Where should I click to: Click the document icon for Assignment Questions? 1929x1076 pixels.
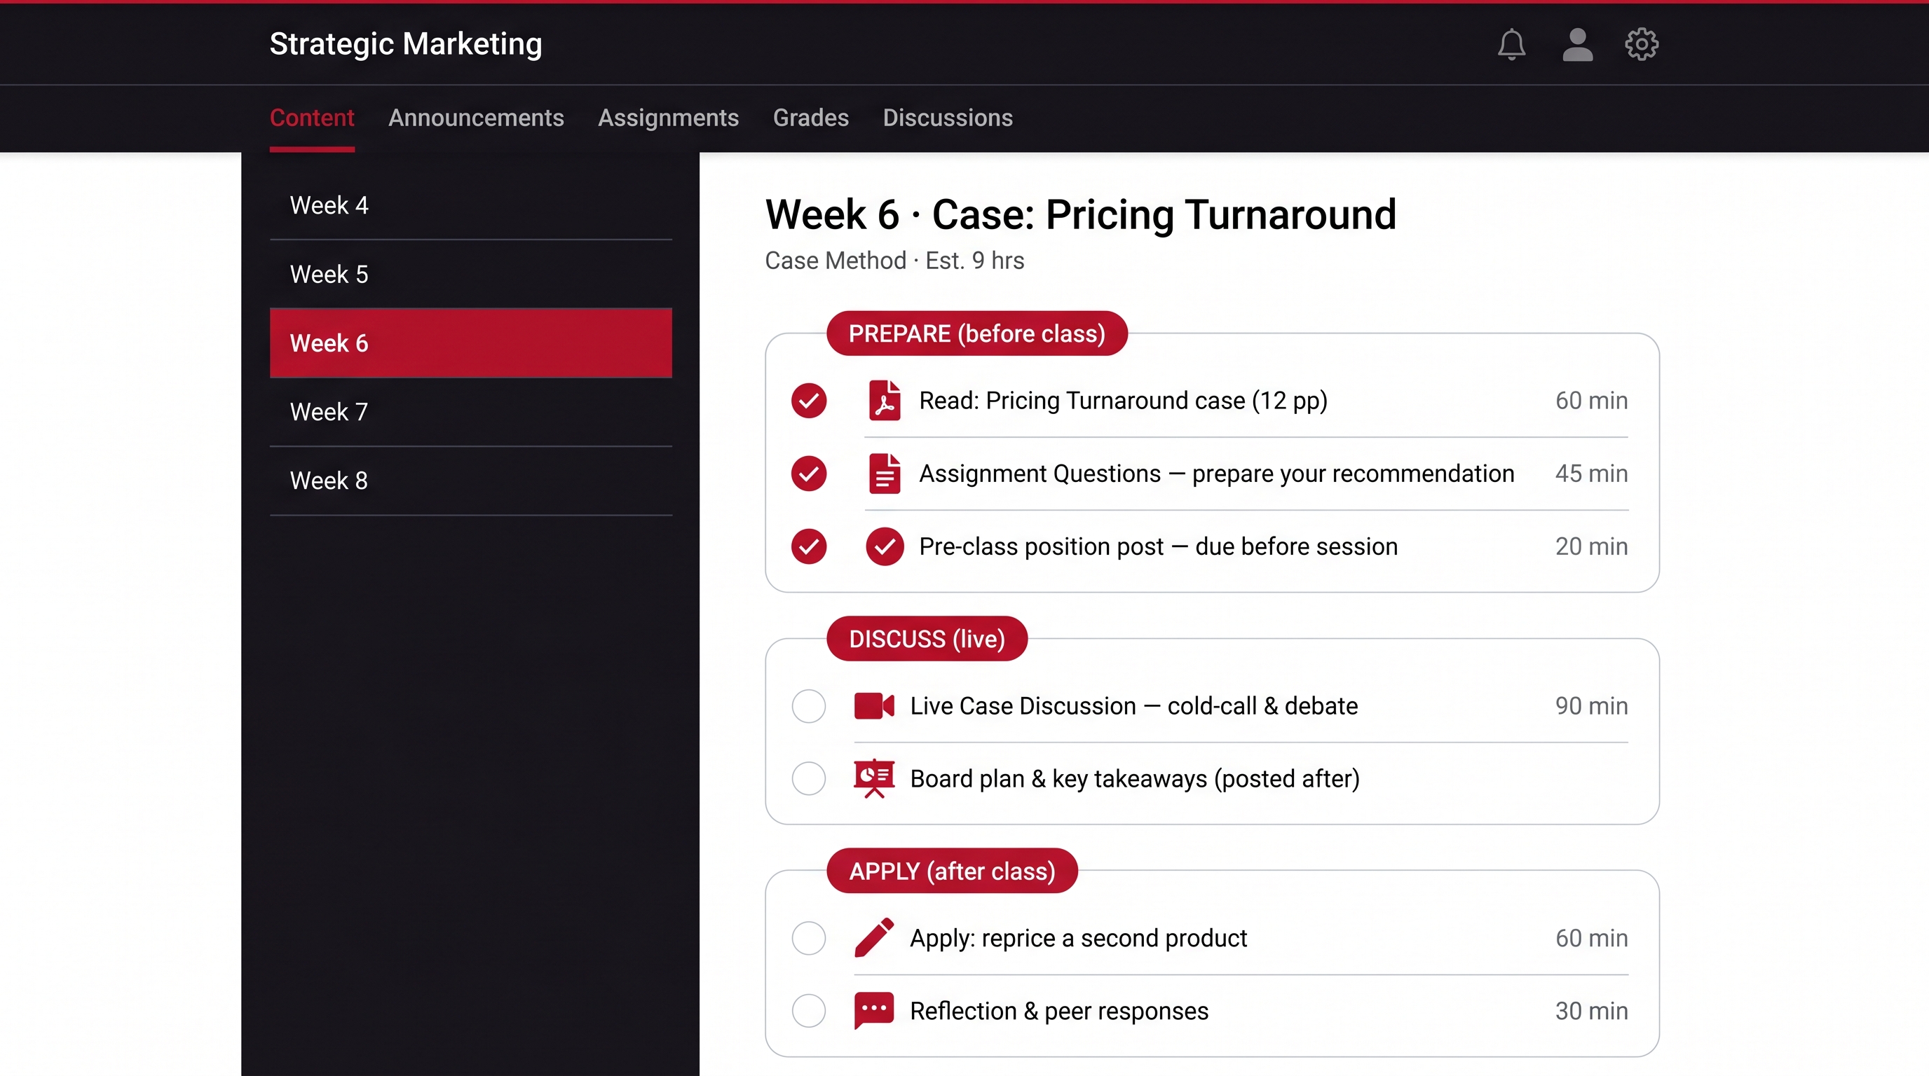885,473
